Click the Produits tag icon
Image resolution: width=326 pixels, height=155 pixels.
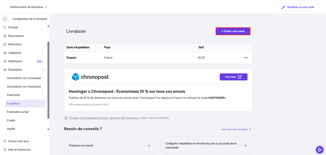5,28
